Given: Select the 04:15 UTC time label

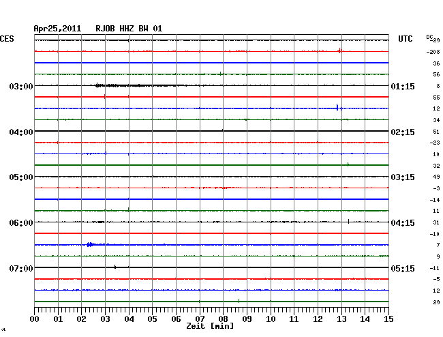Looking at the screenshot, I should pyautogui.click(x=403, y=223).
